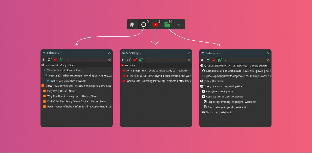The height and width of the screenshot is (153, 312).
Task: Click Twitter bird favicon of dan_abramov tab
Action: click(48, 80)
